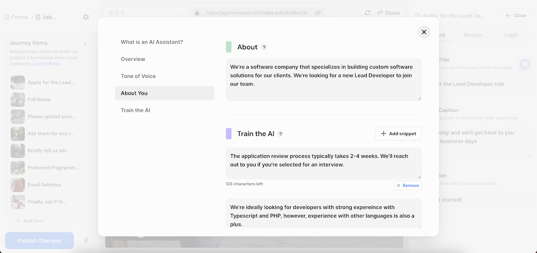The width and height of the screenshot is (537, 253).
Task: Click the About company description text area
Action: pyautogui.click(x=323, y=79)
